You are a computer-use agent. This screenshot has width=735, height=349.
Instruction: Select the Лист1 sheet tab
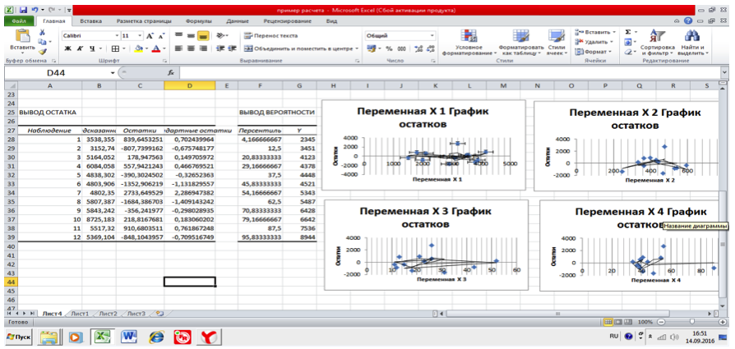79,314
